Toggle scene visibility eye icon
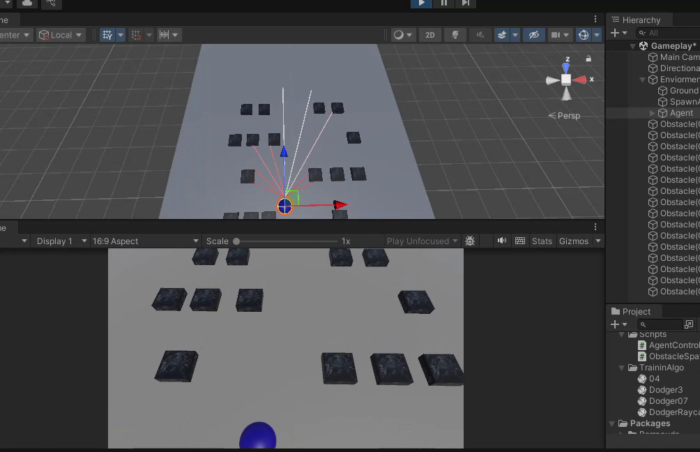The image size is (700, 452). 534,35
